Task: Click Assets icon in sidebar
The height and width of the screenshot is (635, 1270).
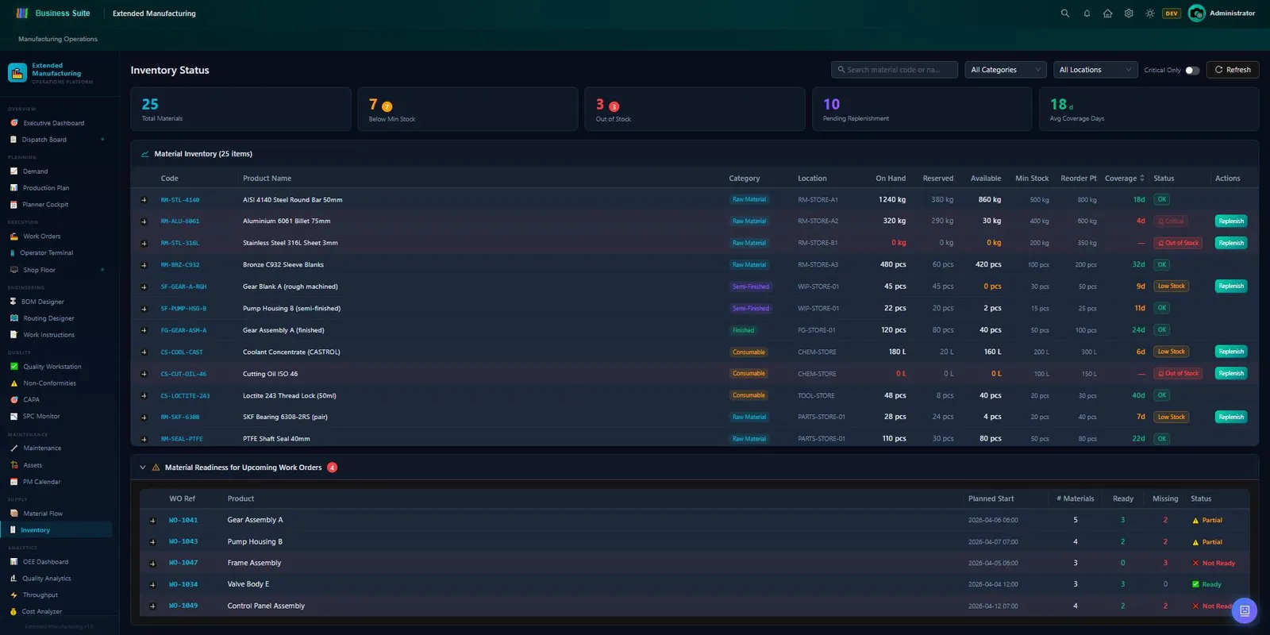Action: coord(13,465)
